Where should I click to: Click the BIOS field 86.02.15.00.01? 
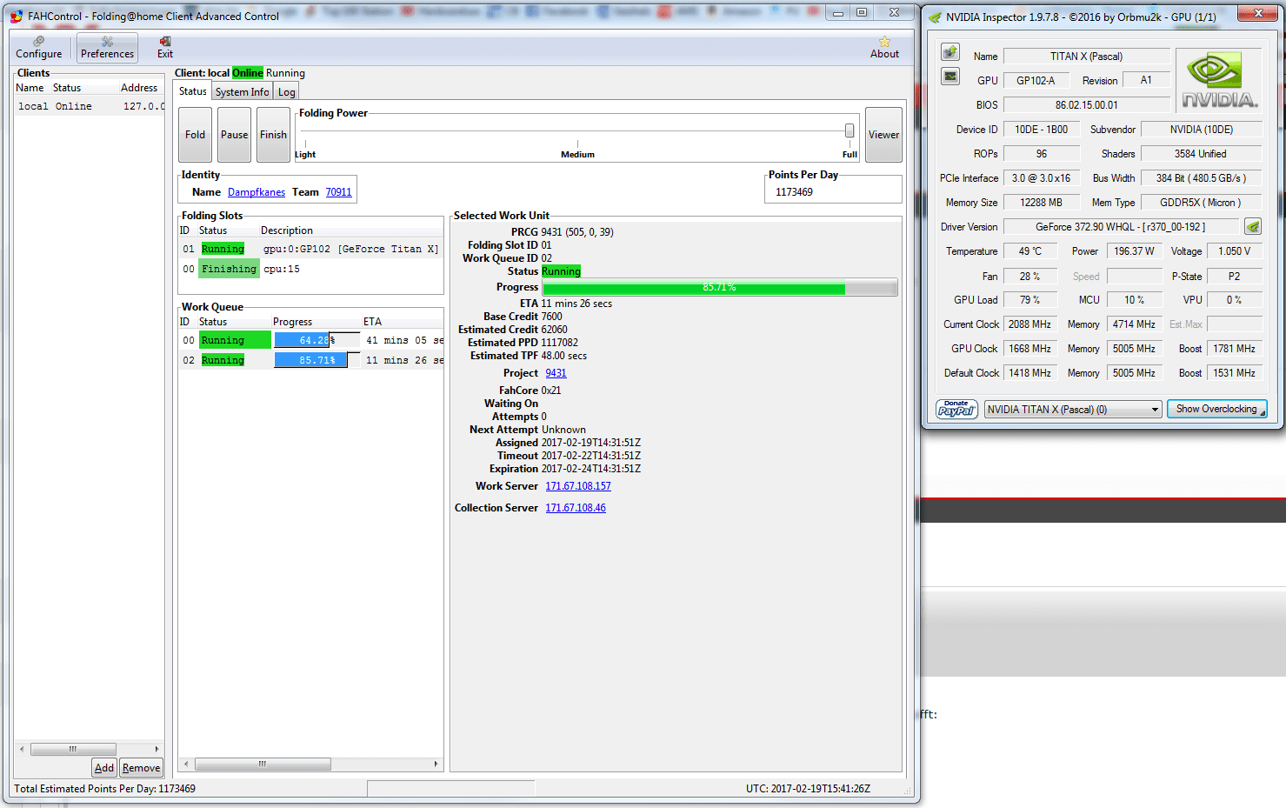click(1086, 105)
